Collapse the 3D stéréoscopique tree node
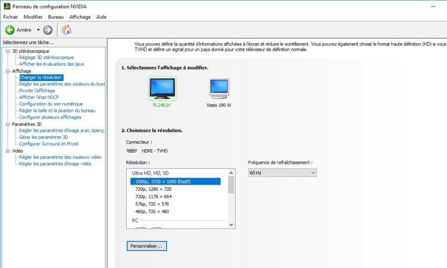The height and width of the screenshot is (268, 447). pos(8,51)
